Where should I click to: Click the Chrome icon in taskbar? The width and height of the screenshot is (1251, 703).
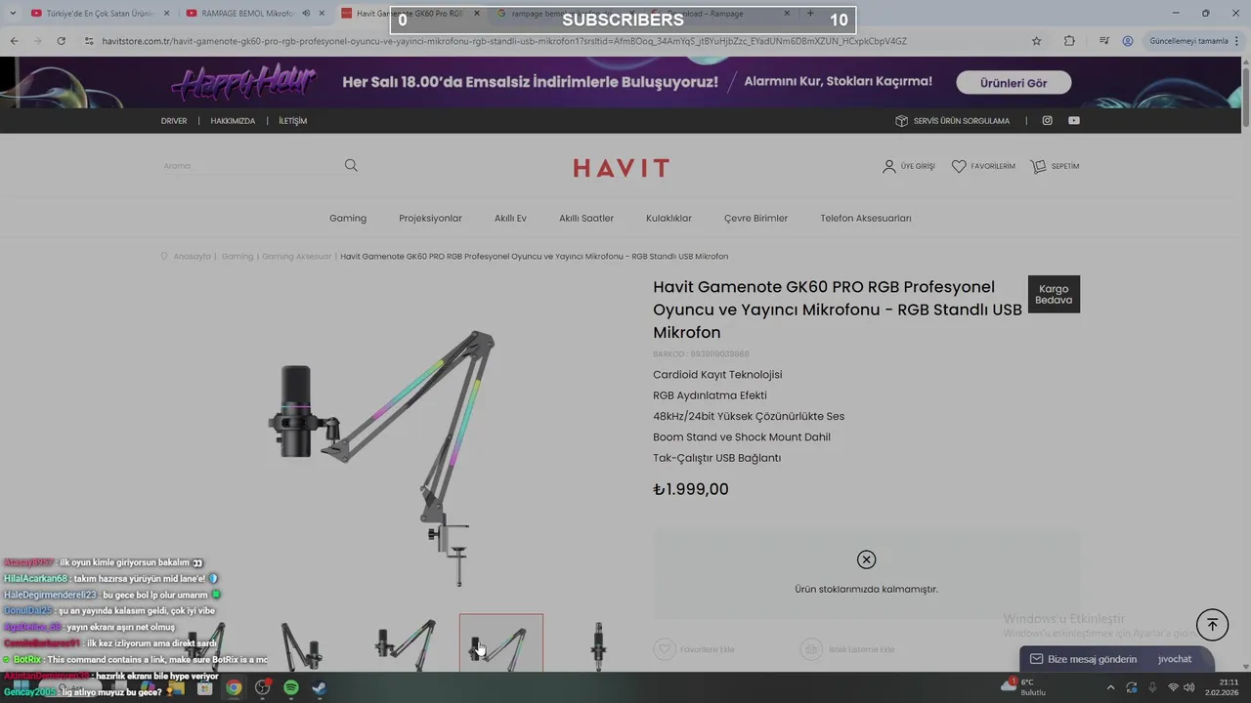pos(234,687)
